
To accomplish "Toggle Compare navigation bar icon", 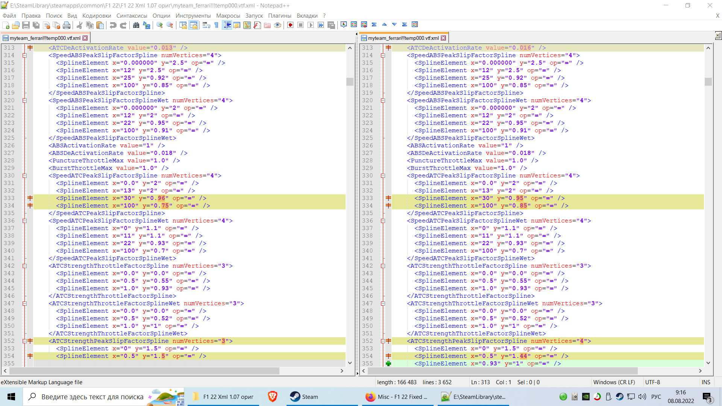I will pos(415,24).
